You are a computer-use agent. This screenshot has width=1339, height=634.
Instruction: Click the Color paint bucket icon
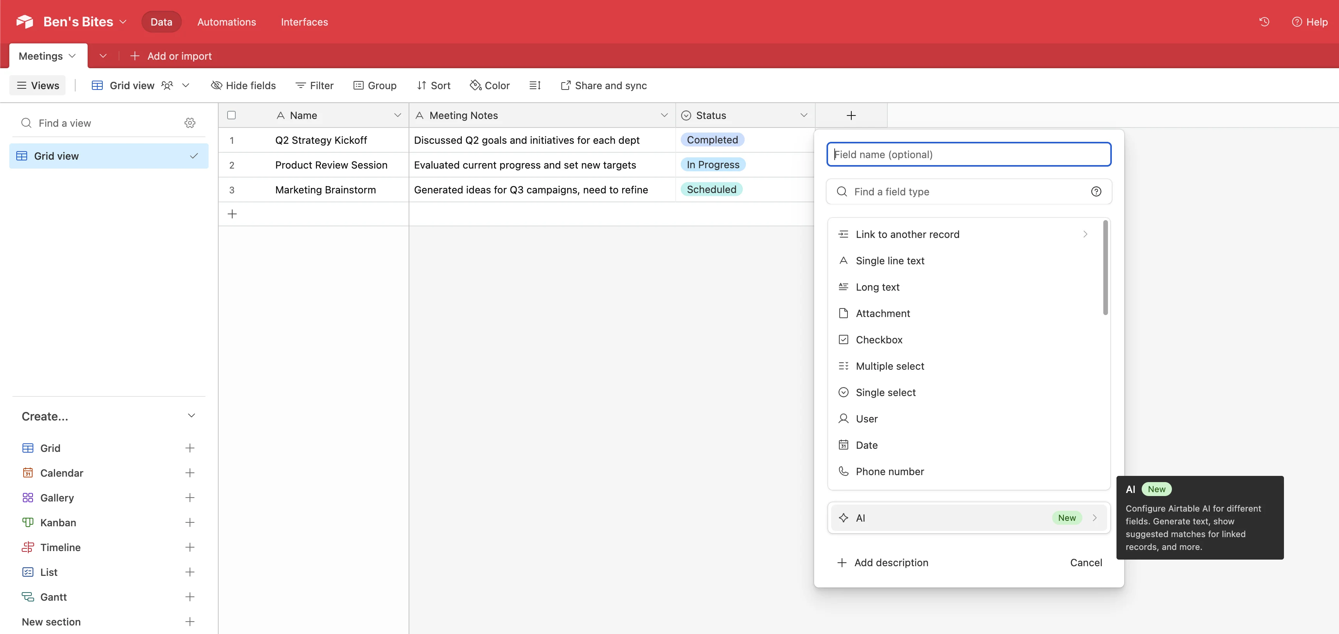475,85
